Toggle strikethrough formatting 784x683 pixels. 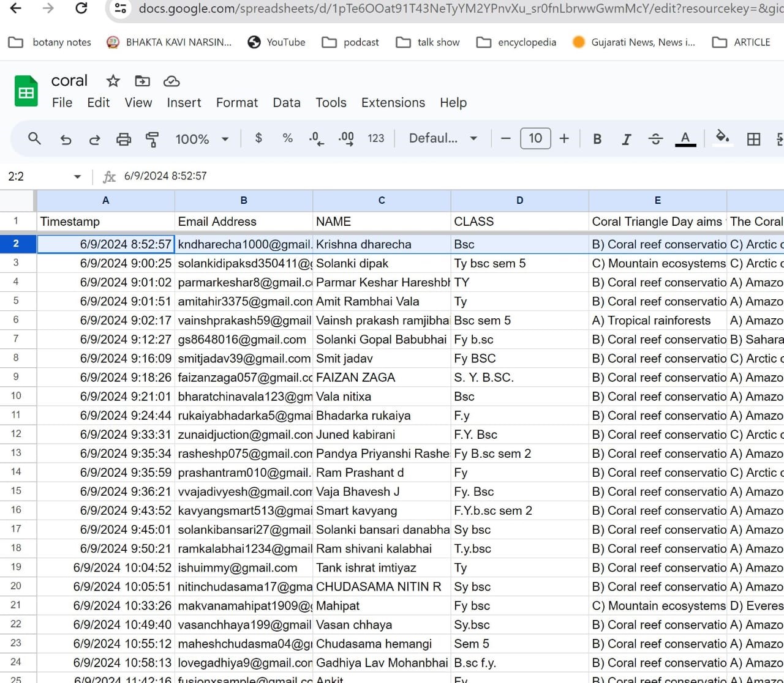[x=655, y=139]
